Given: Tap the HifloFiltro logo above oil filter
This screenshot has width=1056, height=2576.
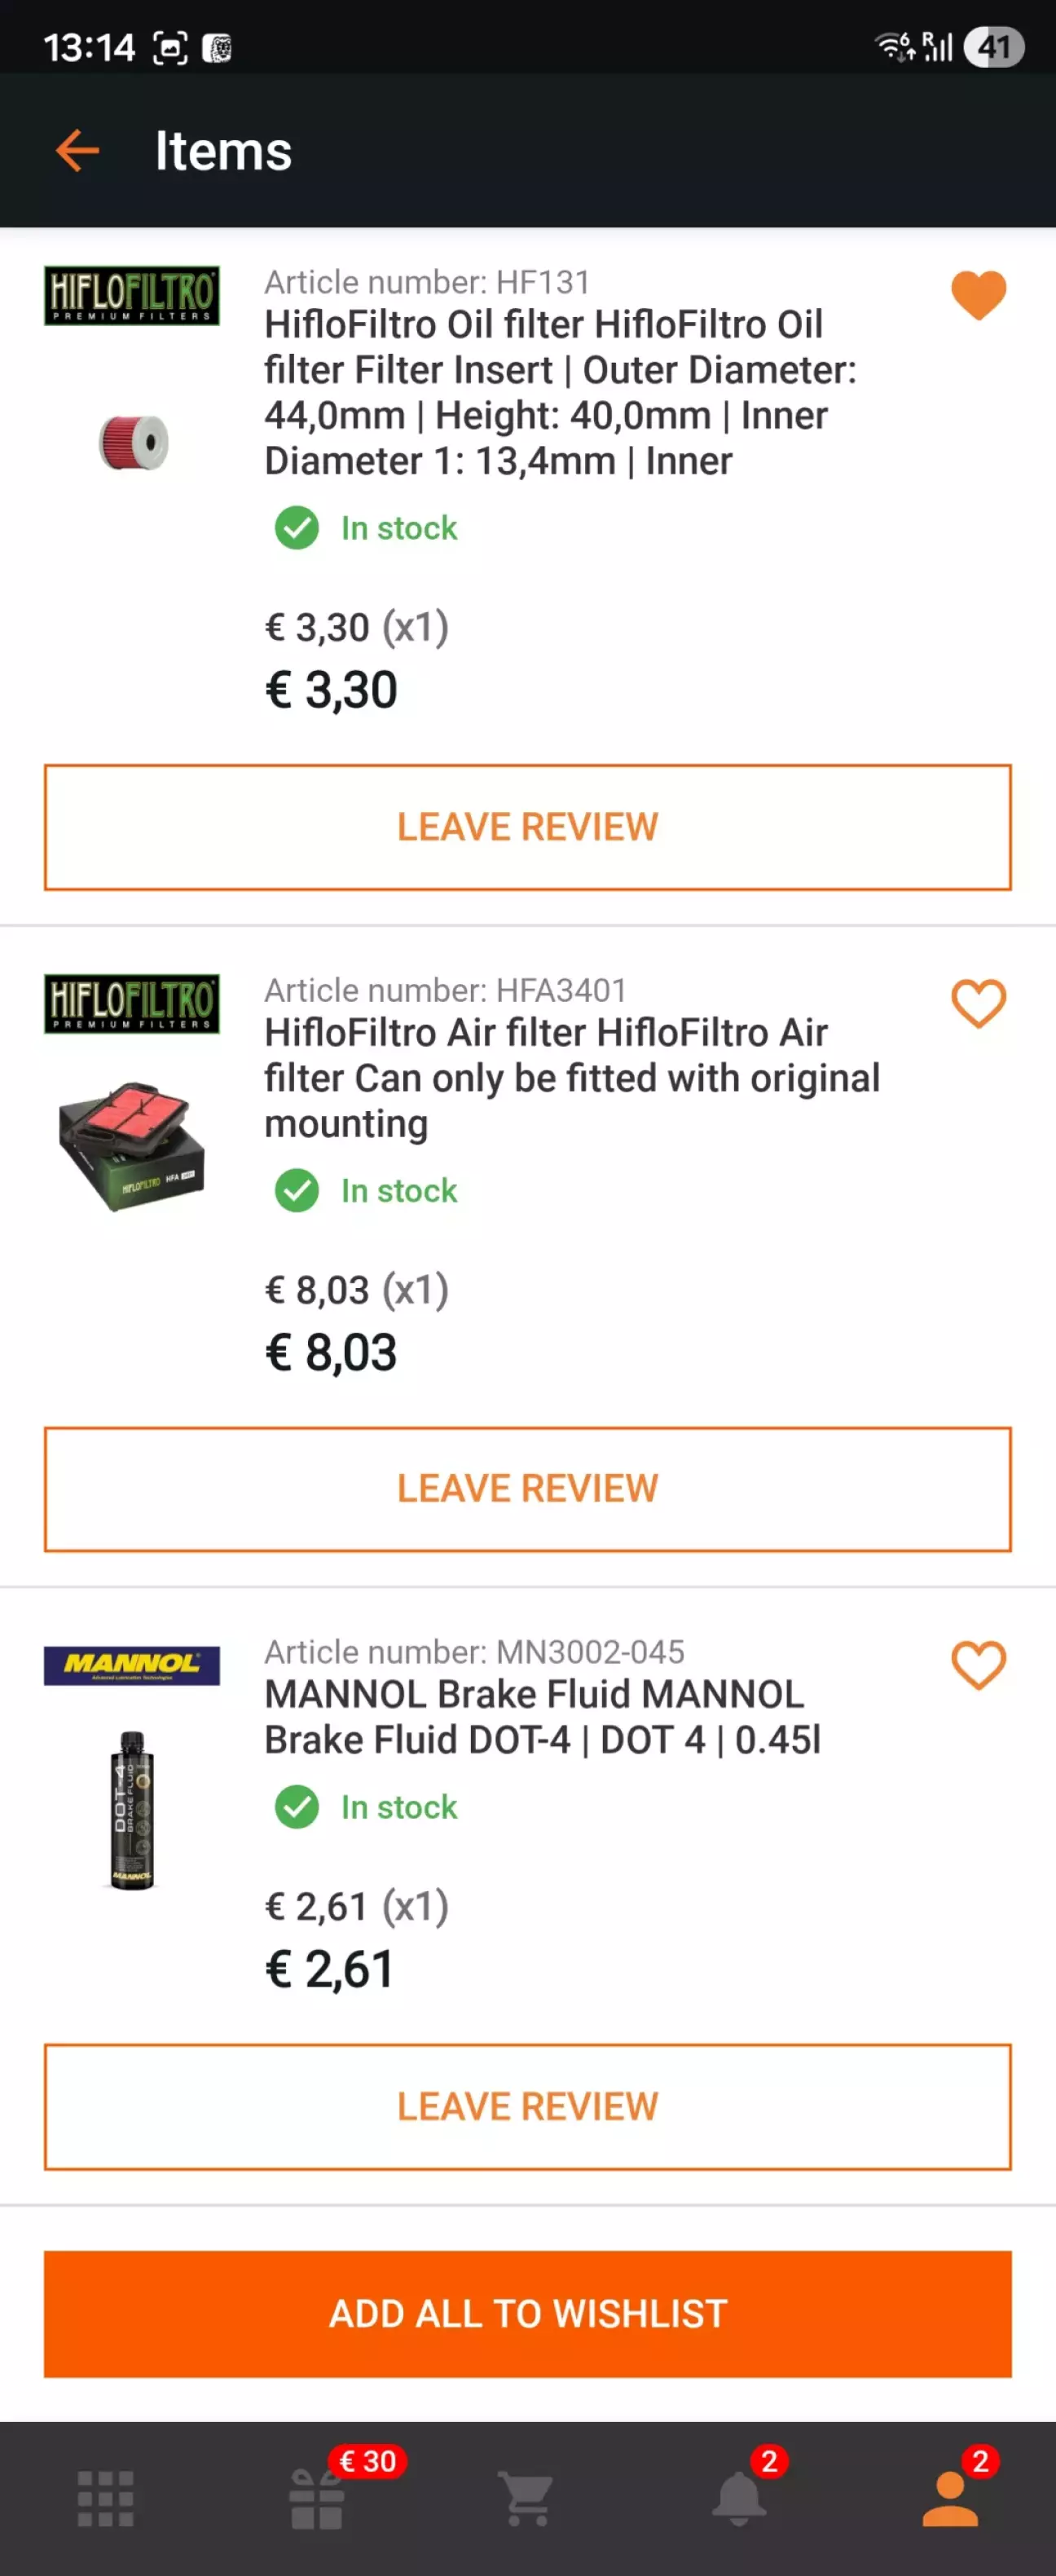Looking at the screenshot, I should (131, 295).
